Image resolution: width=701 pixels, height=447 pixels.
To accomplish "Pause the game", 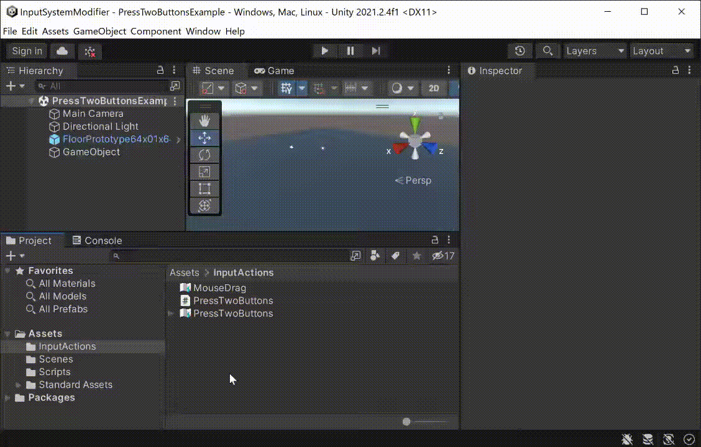I will [350, 51].
